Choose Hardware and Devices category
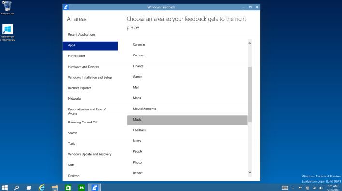Image resolution: width=342 pixels, height=191 pixels. coord(83,67)
